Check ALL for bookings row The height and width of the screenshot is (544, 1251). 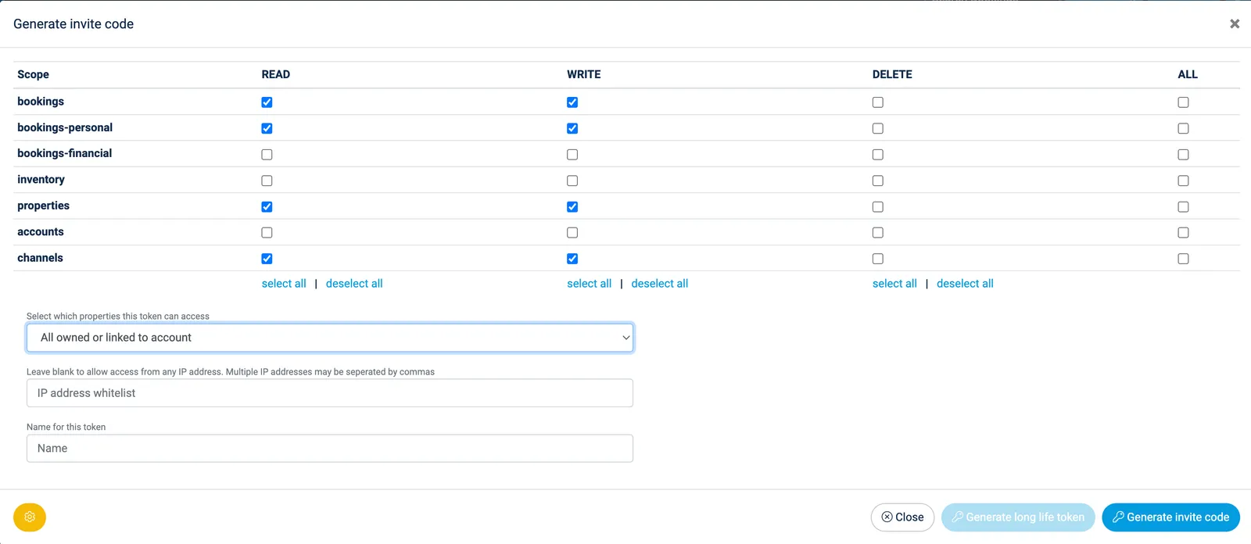[x=1183, y=102]
